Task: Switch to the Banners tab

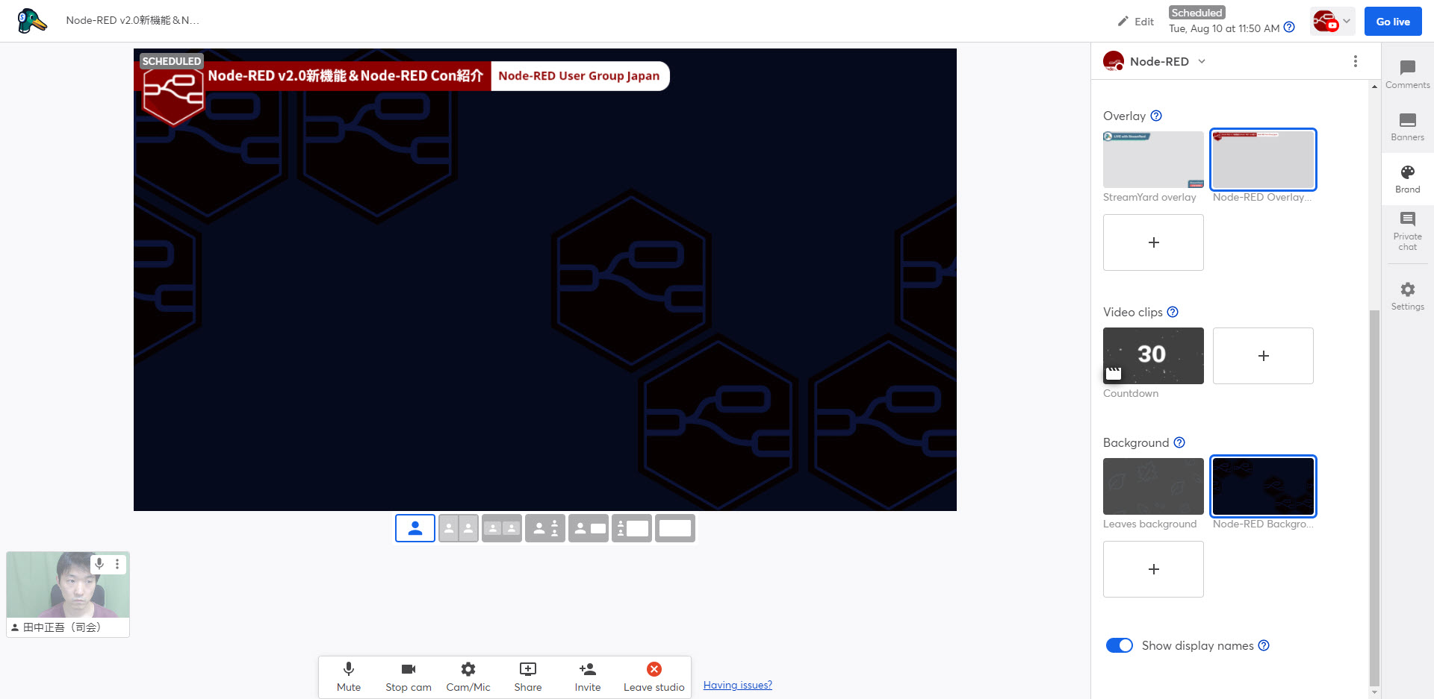Action: (x=1407, y=127)
